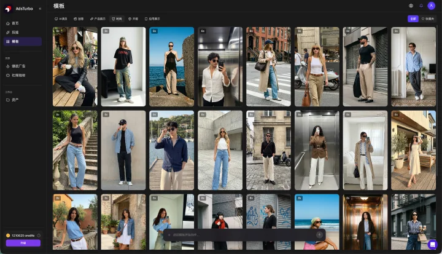Open the second sidebar item below home
Viewport: 442px width, 254px height.
pos(23,32)
